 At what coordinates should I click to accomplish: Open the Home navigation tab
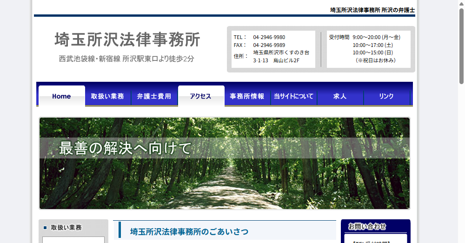[61, 96]
